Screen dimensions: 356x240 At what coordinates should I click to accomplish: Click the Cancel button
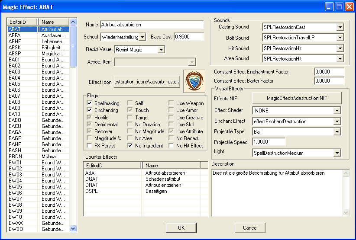250,228
